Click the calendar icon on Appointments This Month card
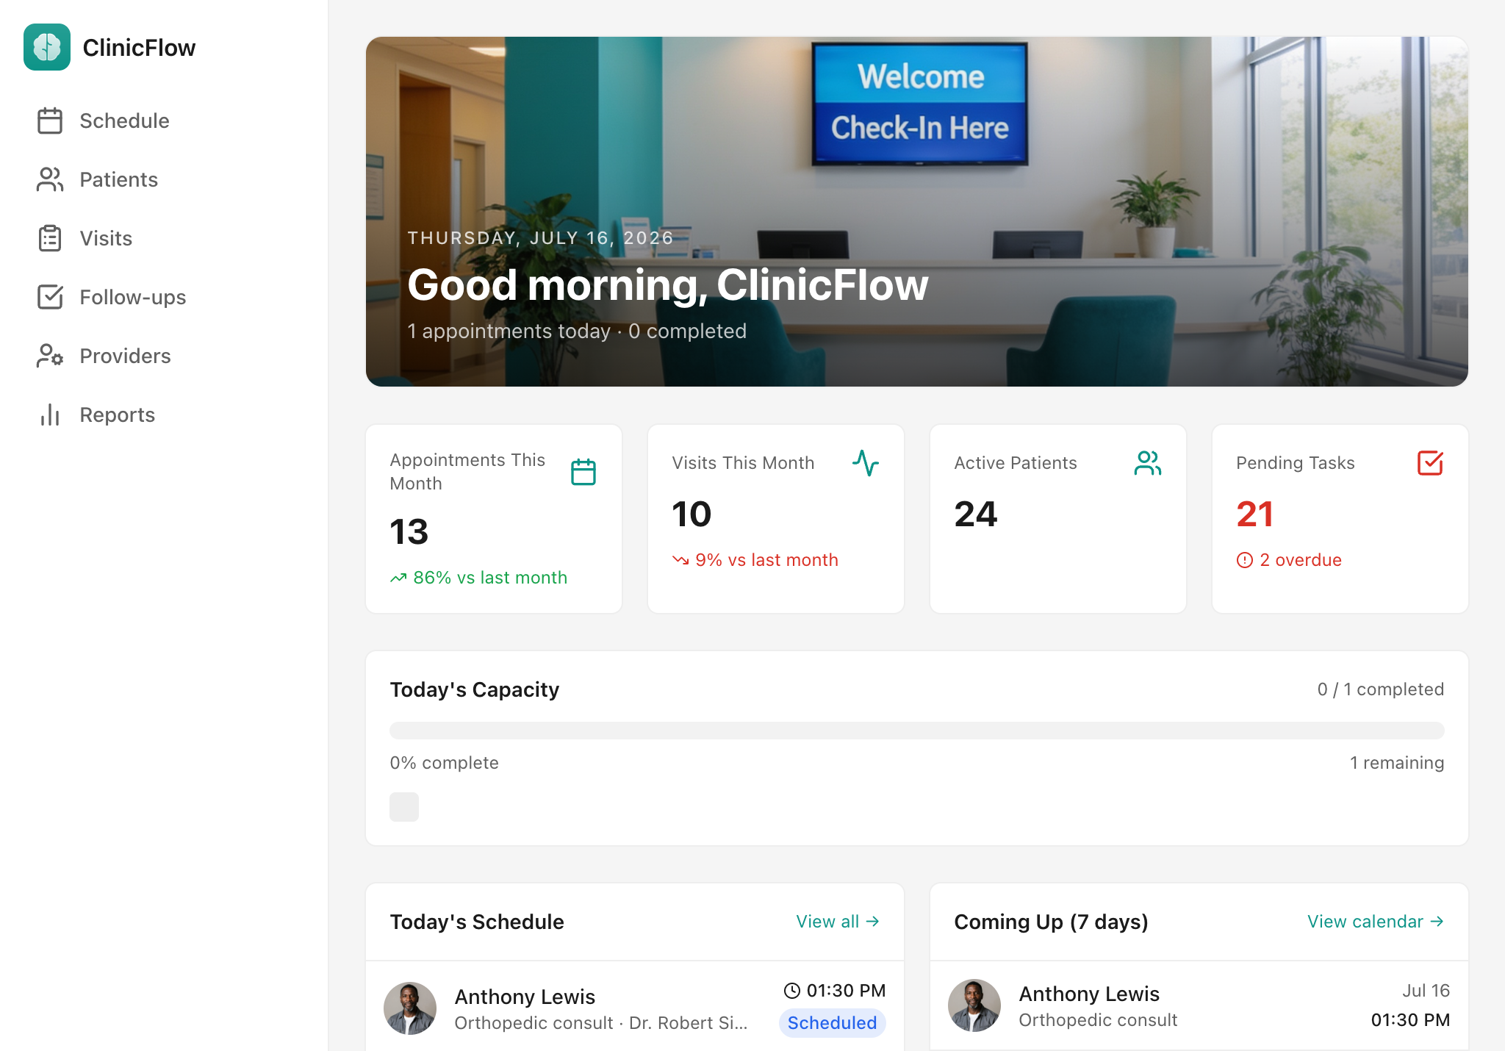The height and width of the screenshot is (1051, 1505). click(583, 472)
